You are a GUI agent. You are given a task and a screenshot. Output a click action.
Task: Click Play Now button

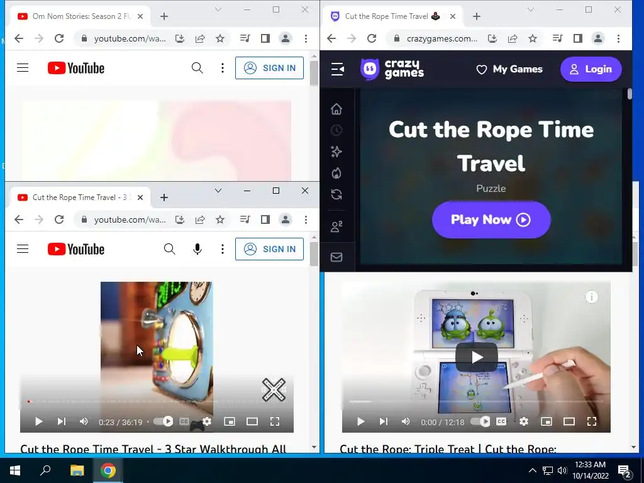click(x=491, y=219)
